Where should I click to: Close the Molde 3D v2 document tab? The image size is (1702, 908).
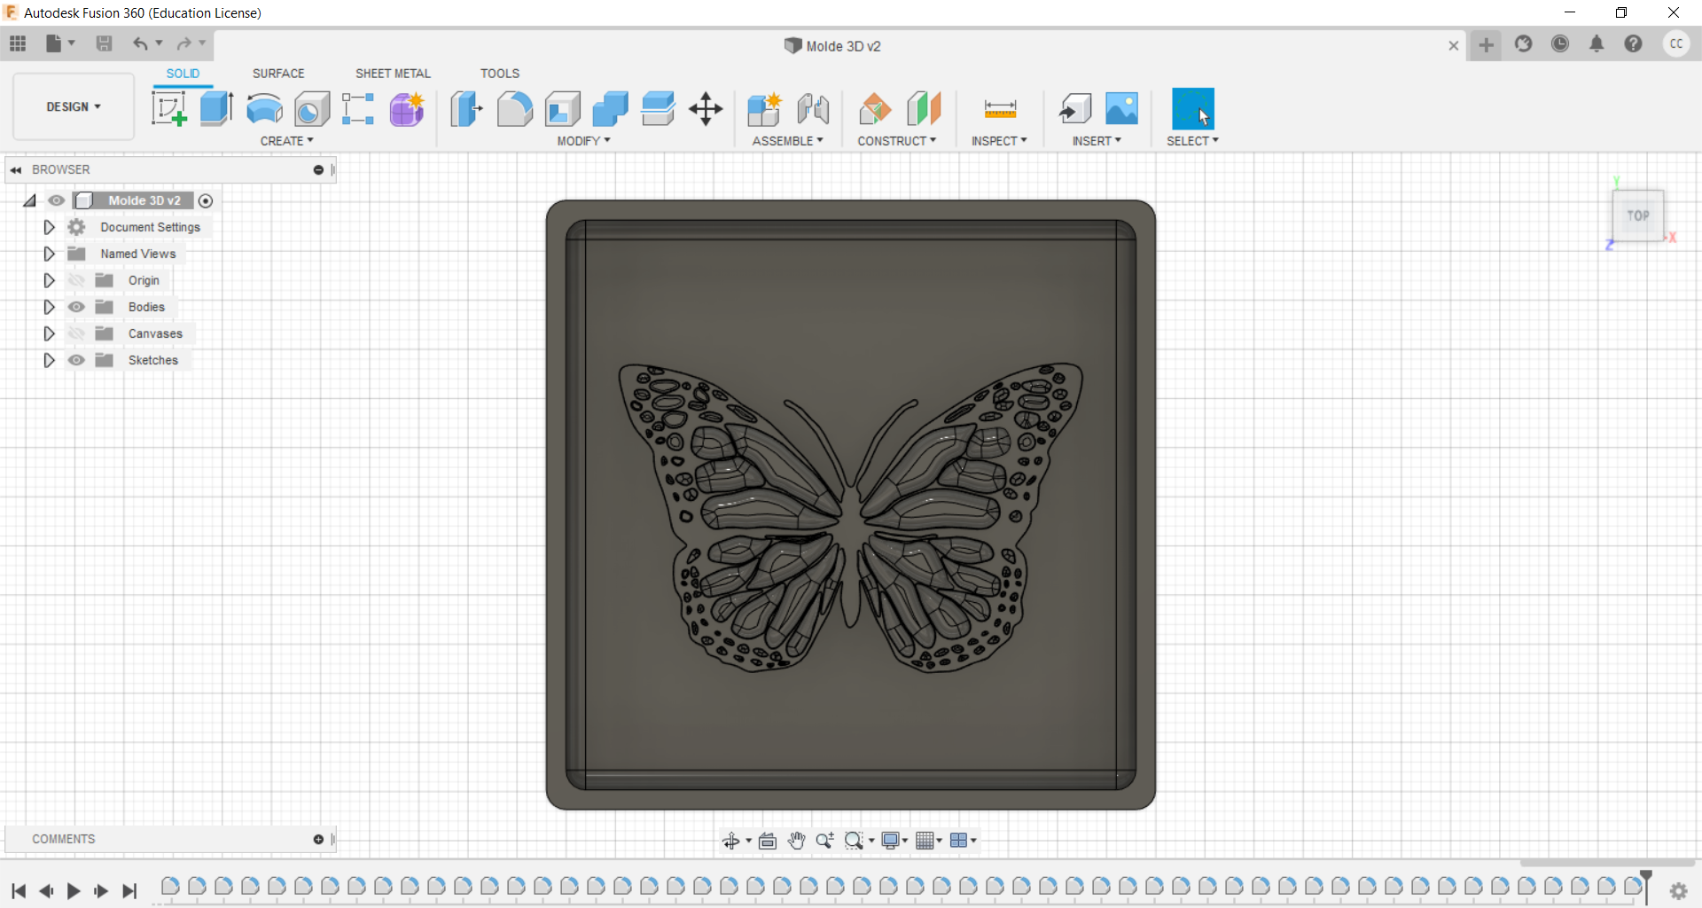click(x=1454, y=46)
